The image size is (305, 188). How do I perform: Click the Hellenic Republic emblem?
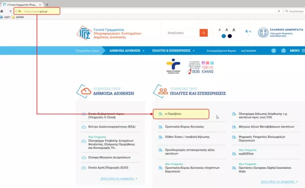[x=263, y=33]
